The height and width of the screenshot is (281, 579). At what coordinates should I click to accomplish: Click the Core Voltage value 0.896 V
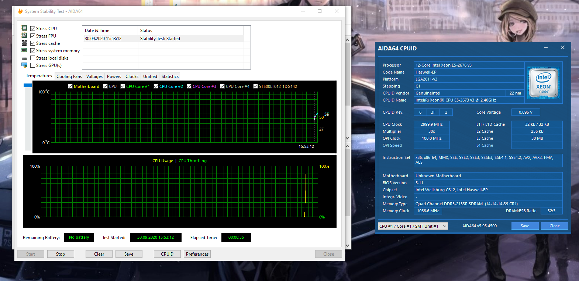pos(525,112)
